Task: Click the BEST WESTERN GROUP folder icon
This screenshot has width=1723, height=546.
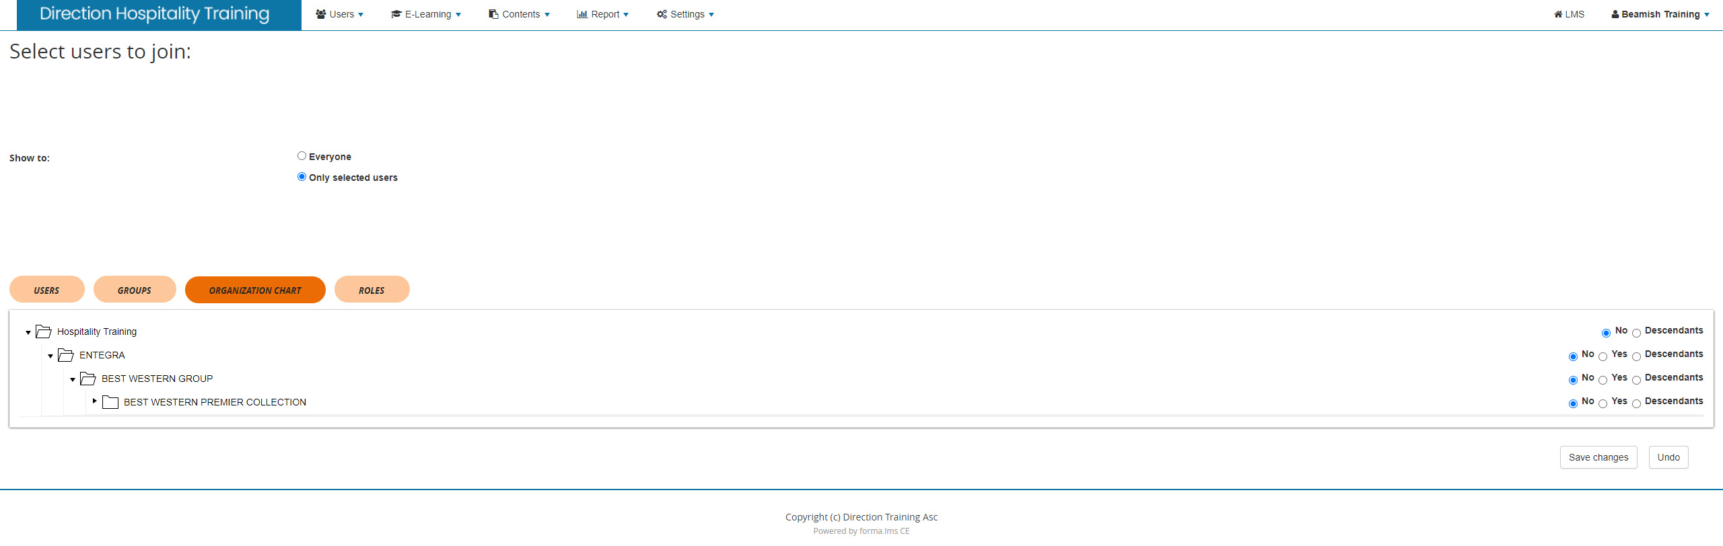Action: [88, 379]
